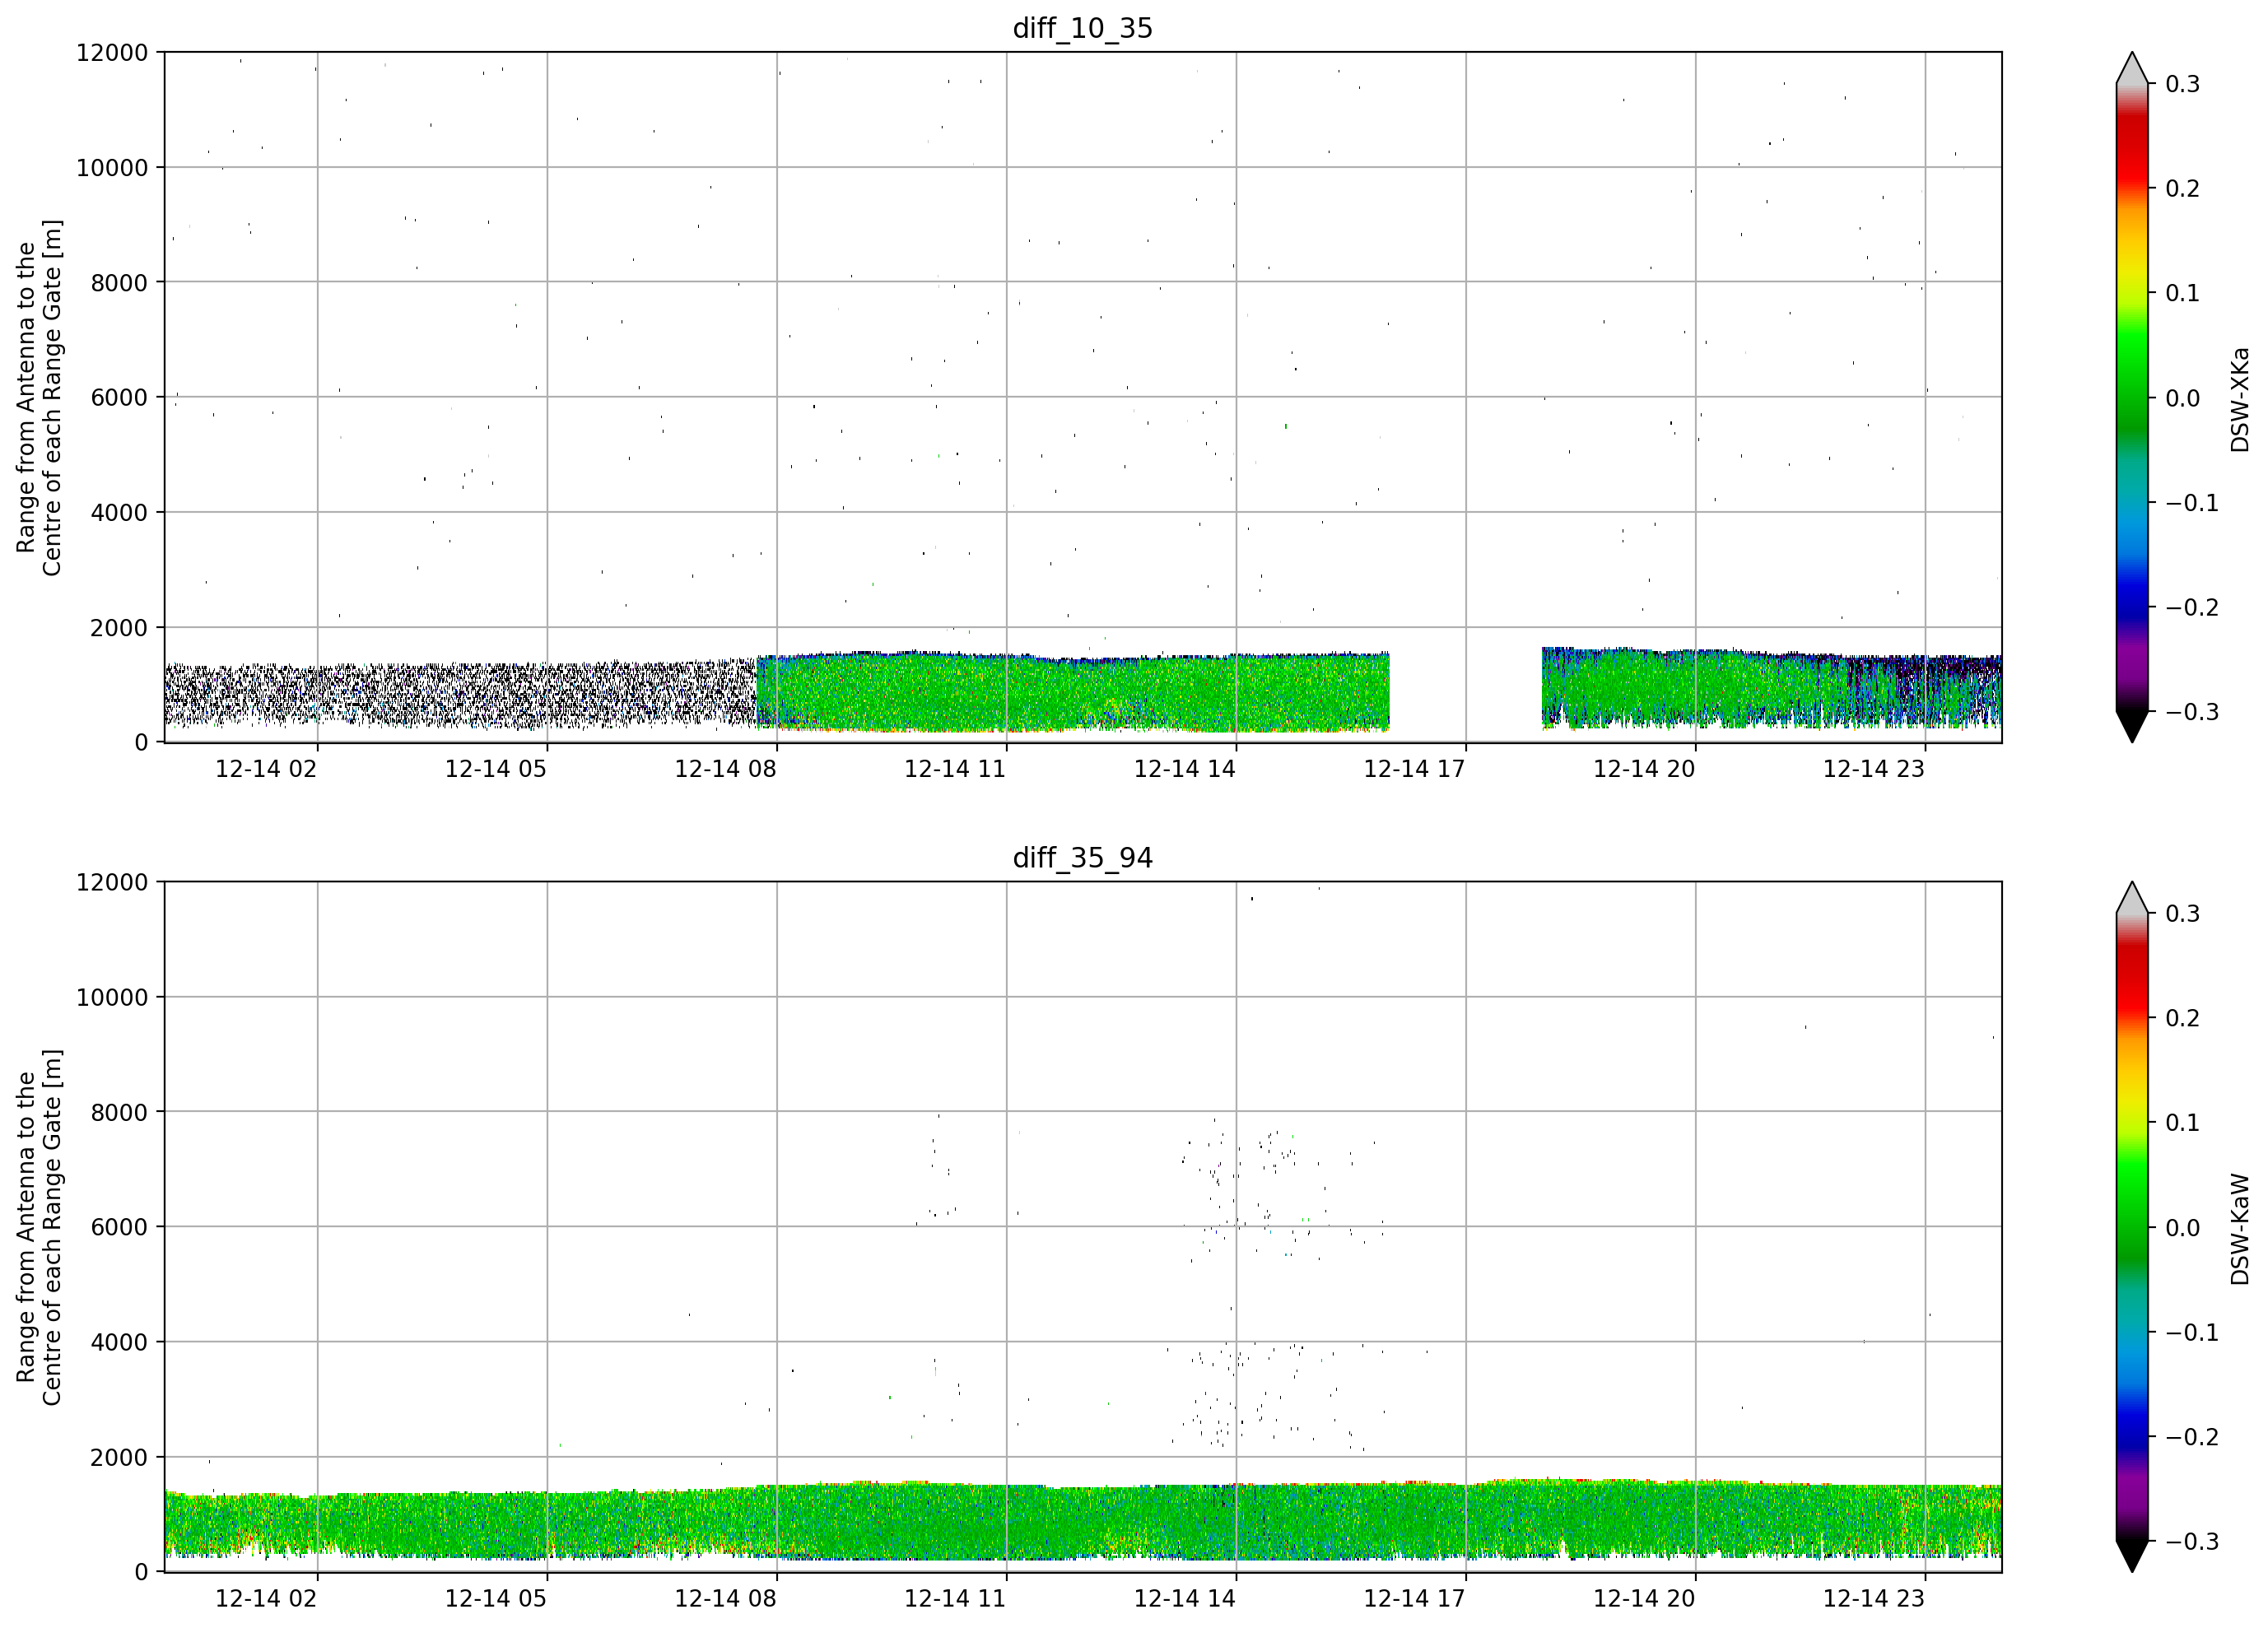Click '12-14 05' x-tick under diff_10_35
The height and width of the screenshot is (1628, 2268).
(x=496, y=769)
